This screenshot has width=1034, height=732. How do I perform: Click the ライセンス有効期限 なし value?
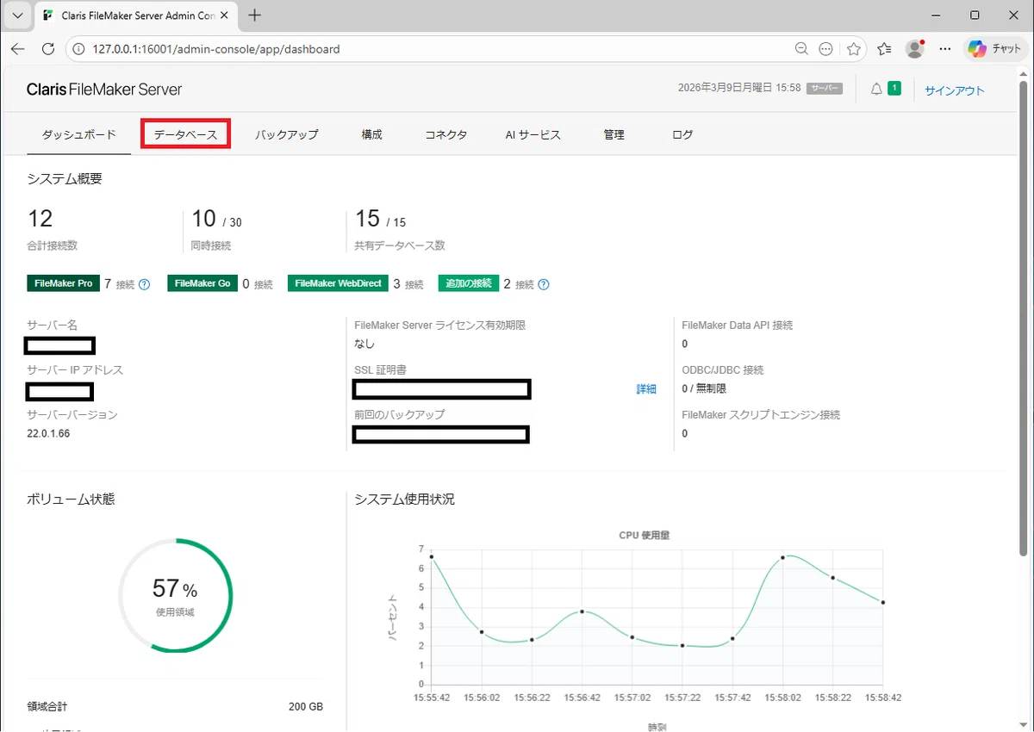click(364, 344)
